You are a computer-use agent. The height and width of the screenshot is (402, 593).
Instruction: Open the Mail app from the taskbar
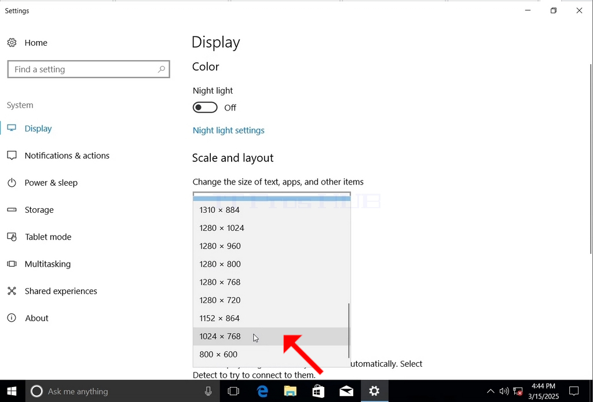(346, 391)
